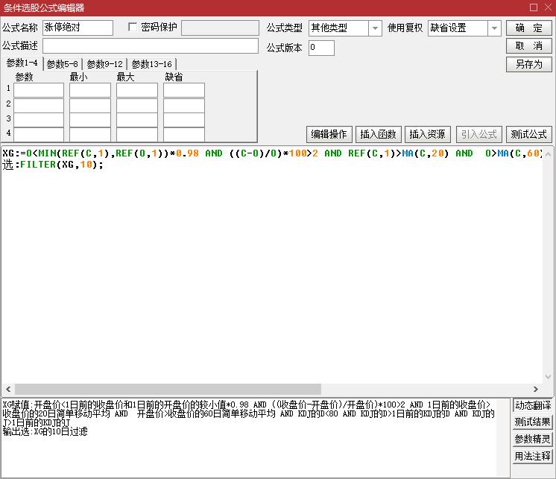Image resolution: width=556 pixels, height=479 pixels.
Task: Click the 取消 button
Action: (529, 46)
